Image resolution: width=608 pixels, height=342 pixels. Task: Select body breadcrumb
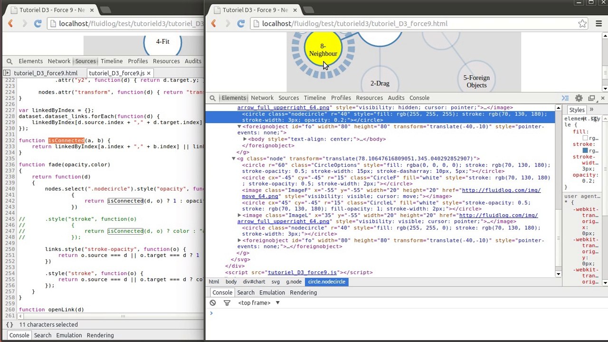pyautogui.click(x=231, y=282)
